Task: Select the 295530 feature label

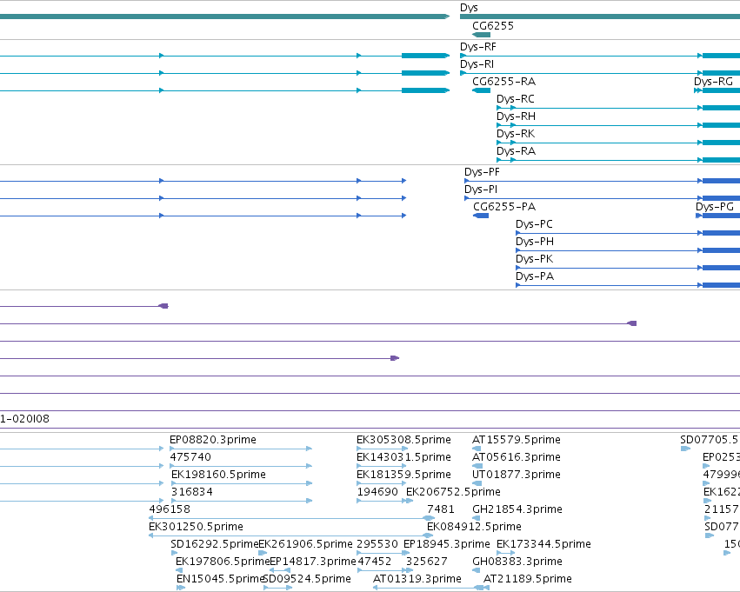Action: tap(377, 544)
